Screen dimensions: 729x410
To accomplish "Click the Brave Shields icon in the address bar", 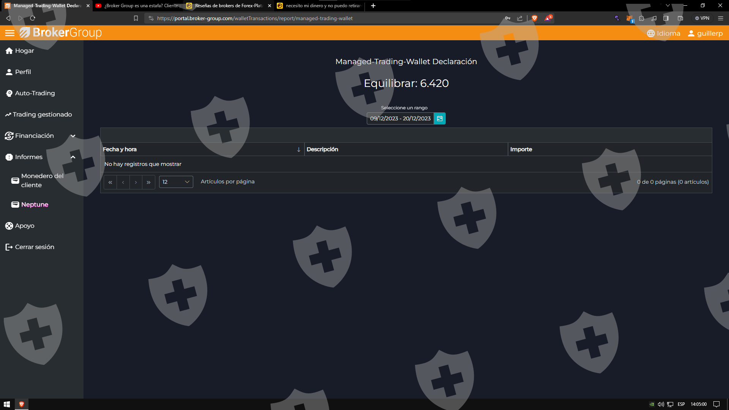I will (x=535, y=18).
